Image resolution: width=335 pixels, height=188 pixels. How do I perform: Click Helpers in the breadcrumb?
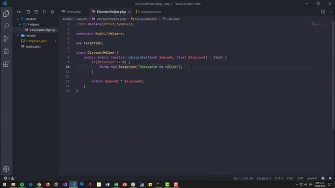click(x=82, y=19)
